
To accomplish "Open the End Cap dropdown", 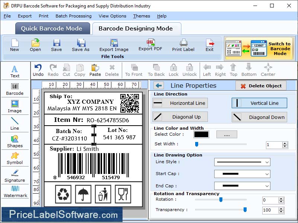I will (x=242, y=186).
